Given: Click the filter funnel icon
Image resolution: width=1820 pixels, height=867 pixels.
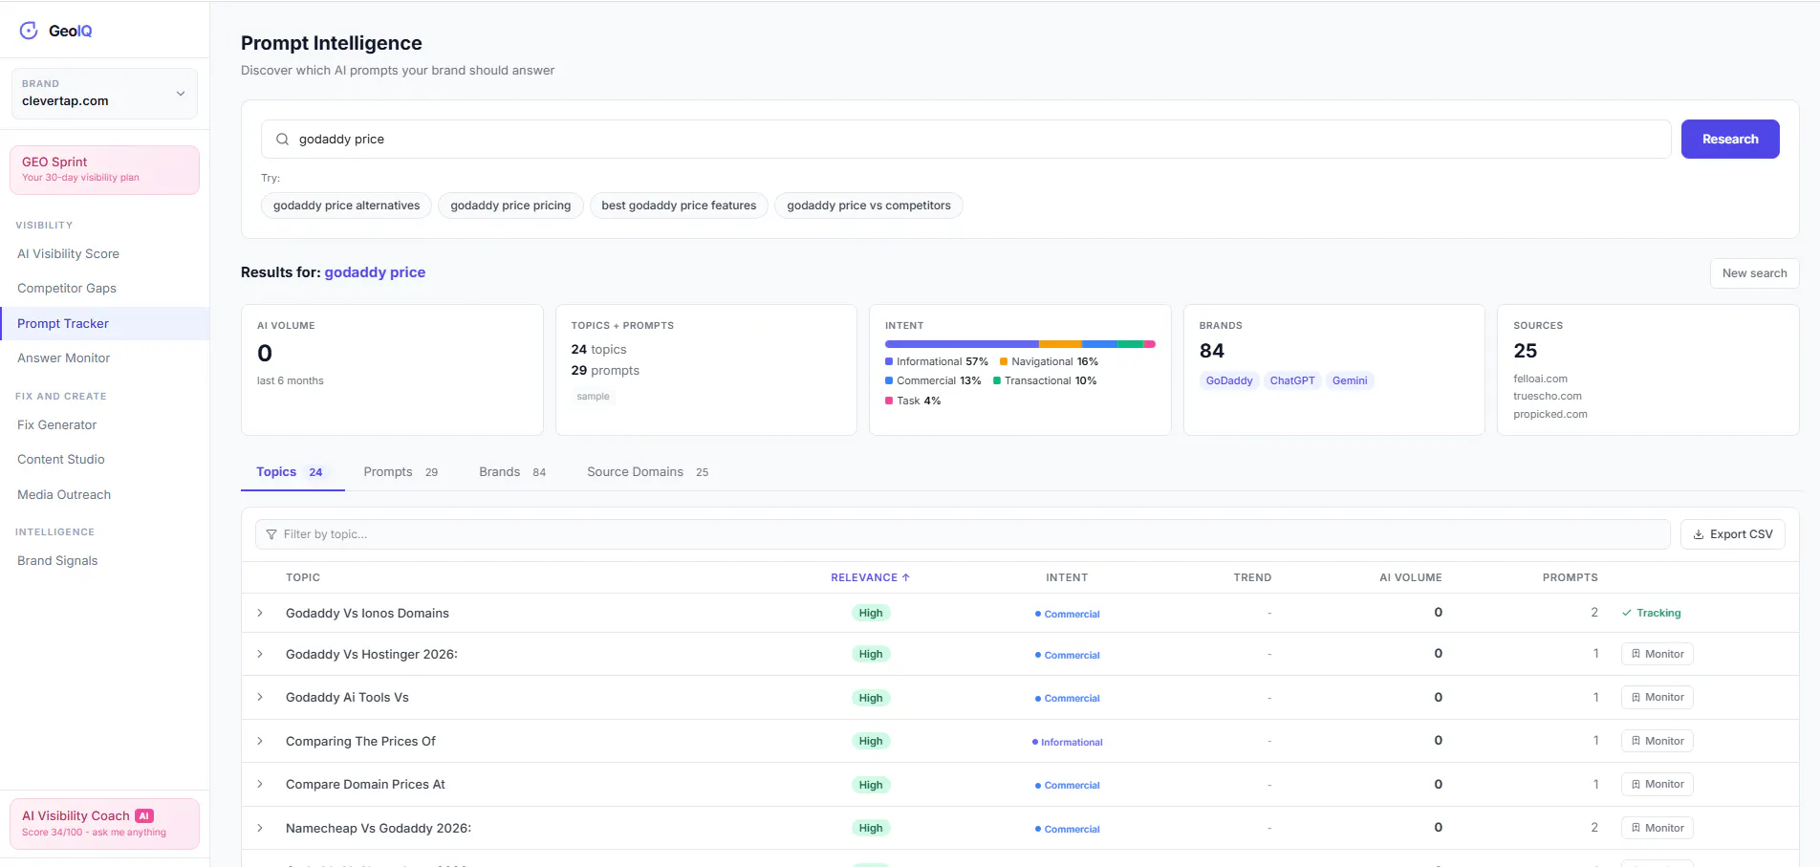Looking at the screenshot, I should (x=271, y=534).
